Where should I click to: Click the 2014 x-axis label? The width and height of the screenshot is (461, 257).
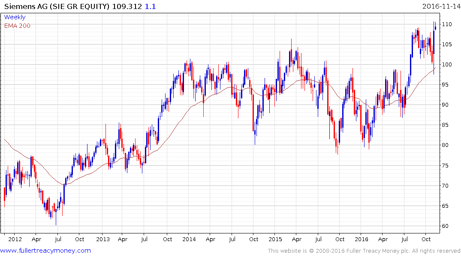click(x=189, y=239)
